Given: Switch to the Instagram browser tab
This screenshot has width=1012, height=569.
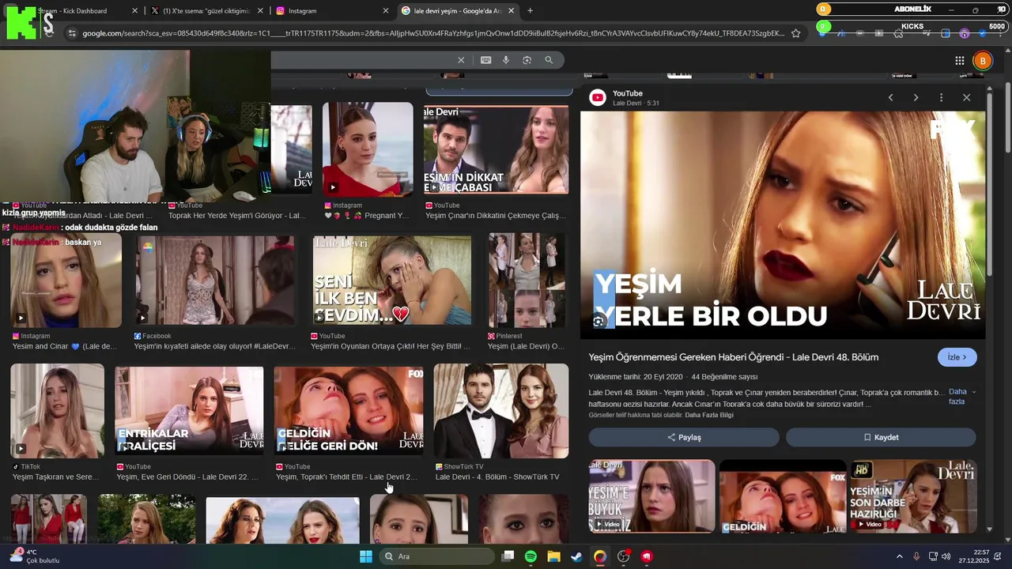Looking at the screenshot, I should (x=332, y=11).
